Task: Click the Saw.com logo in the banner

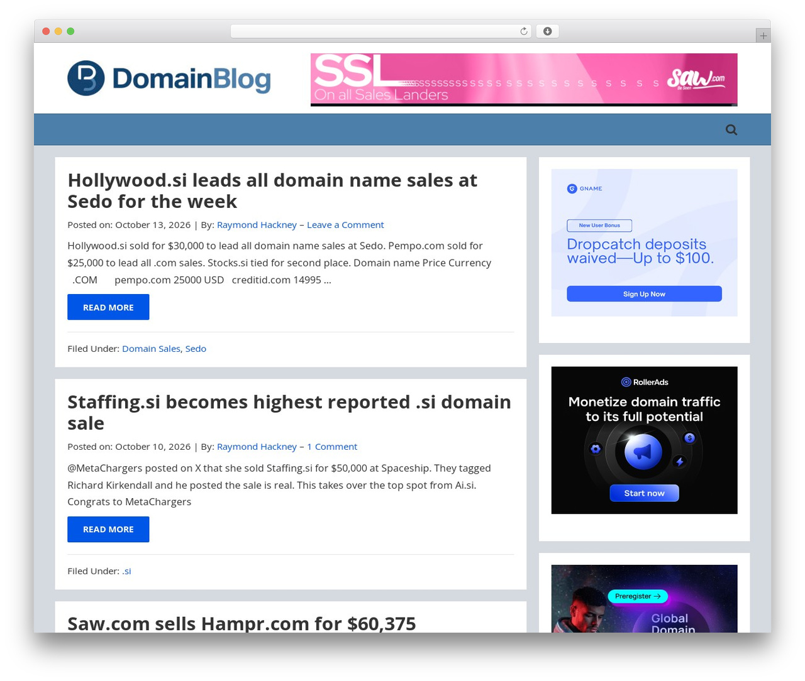Action: (x=696, y=79)
